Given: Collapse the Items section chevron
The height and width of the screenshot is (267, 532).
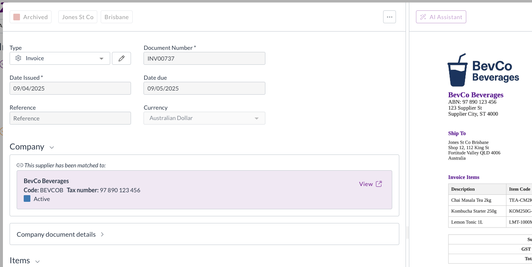Looking at the screenshot, I should click(x=37, y=261).
